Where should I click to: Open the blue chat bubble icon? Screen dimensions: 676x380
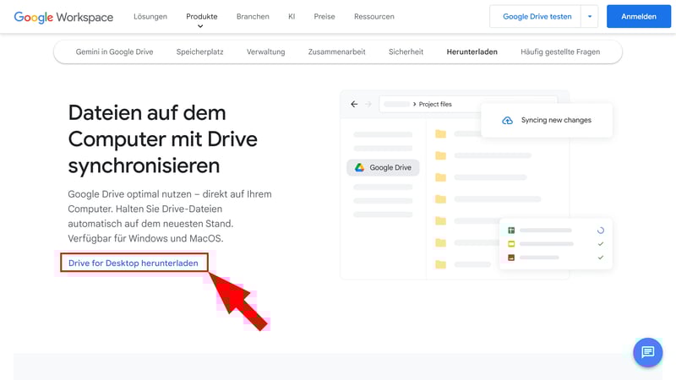pos(647,352)
